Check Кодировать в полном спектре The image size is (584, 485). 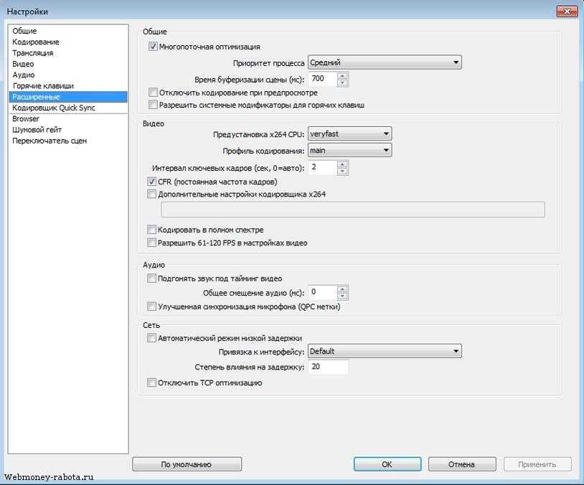[151, 230]
